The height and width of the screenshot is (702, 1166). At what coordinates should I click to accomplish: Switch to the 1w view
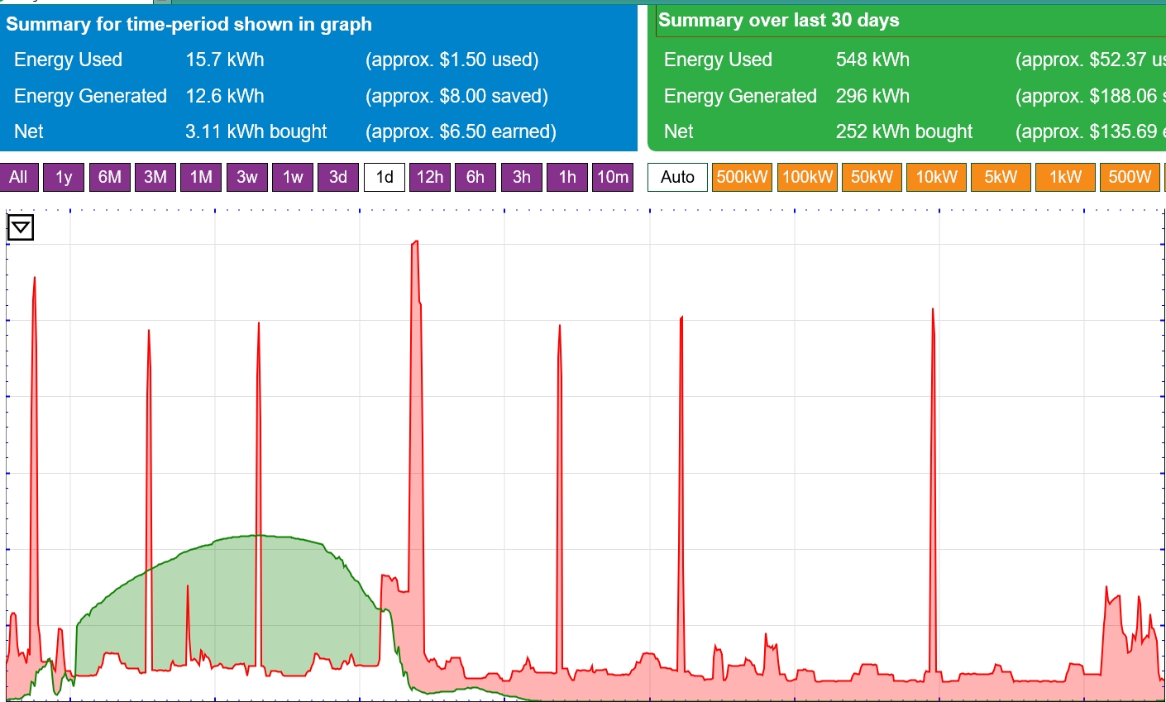tap(293, 177)
